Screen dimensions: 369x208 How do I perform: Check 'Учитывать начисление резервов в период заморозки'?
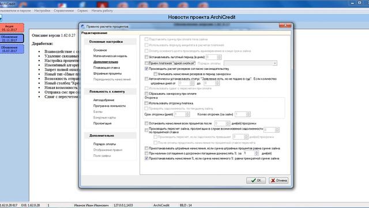point(155,74)
